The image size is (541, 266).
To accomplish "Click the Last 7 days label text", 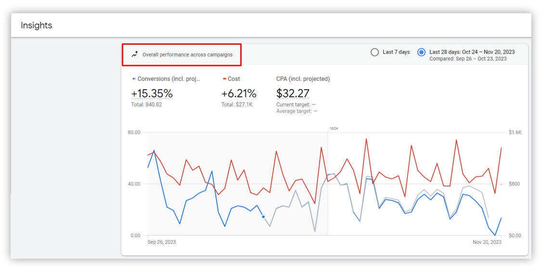I will coord(396,52).
